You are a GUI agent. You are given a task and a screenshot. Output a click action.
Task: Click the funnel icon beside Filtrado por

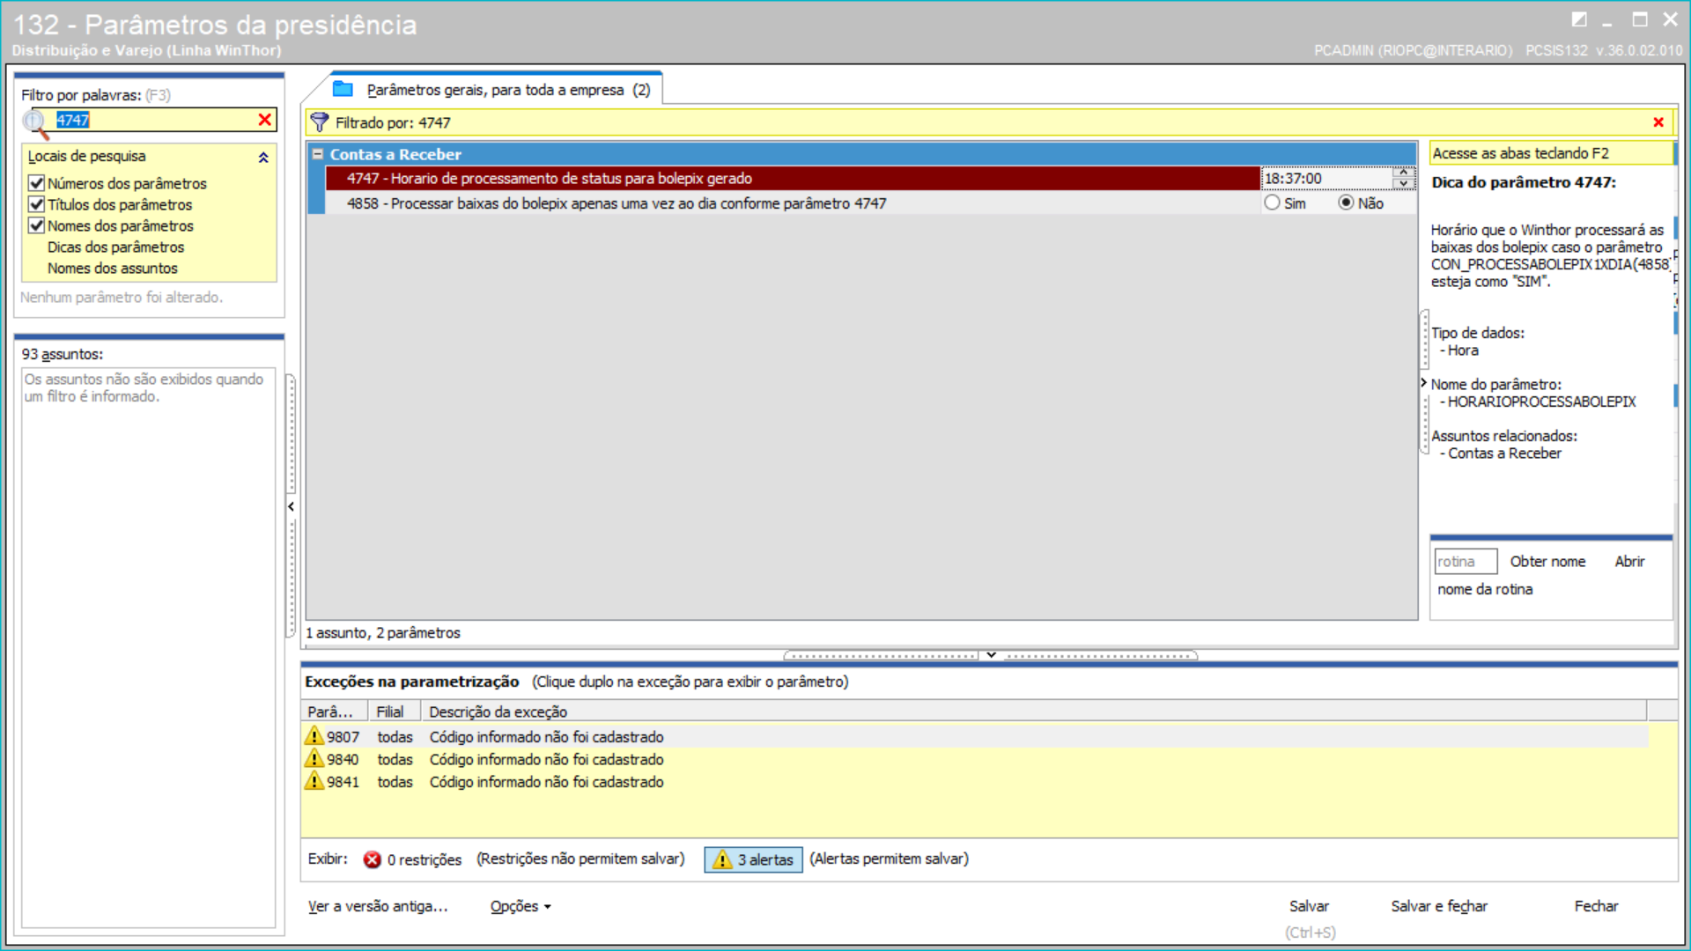320,122
